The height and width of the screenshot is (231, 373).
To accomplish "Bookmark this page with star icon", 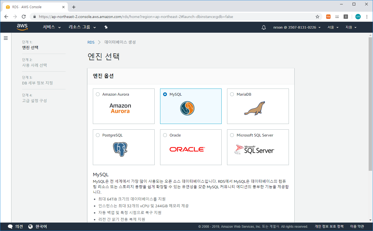I will pos(317,17).
